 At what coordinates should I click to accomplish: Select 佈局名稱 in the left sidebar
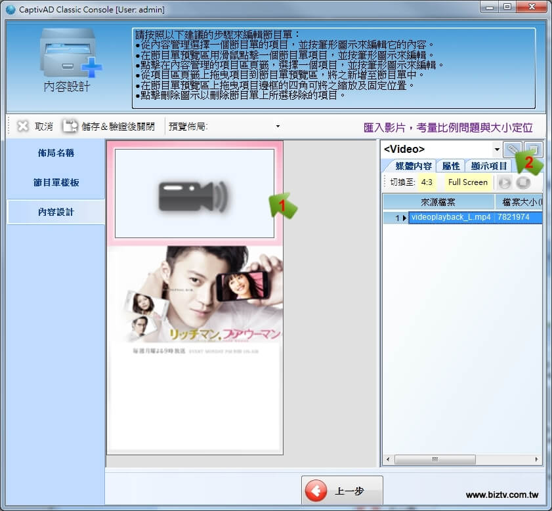click(56, 153)
